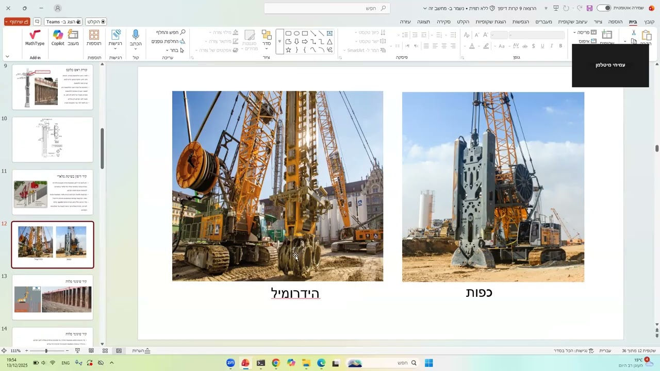Image resolution: width=660 pixels, height=371 pixels.
Task: Click the Windows Start button
Action: click(428, 363)
